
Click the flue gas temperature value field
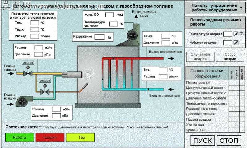tap(113, 24)
